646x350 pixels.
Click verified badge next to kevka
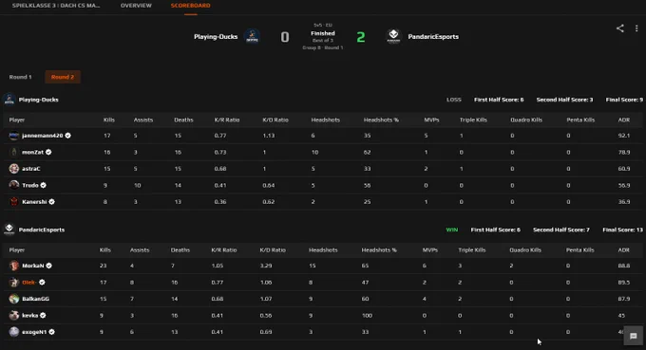pyautogui.click(x=43, y=315)
